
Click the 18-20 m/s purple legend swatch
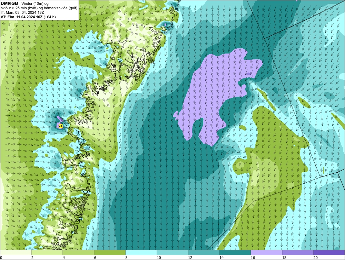click(x=298, y=252)
